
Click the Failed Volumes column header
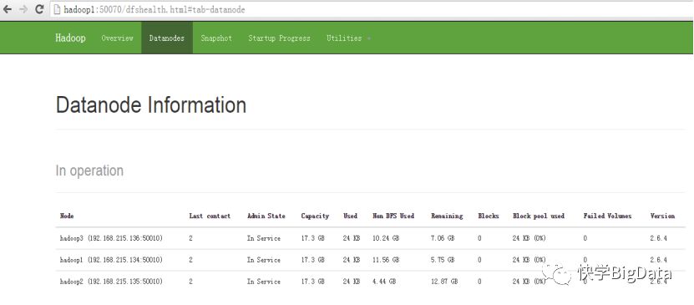(x=607, y=216)
